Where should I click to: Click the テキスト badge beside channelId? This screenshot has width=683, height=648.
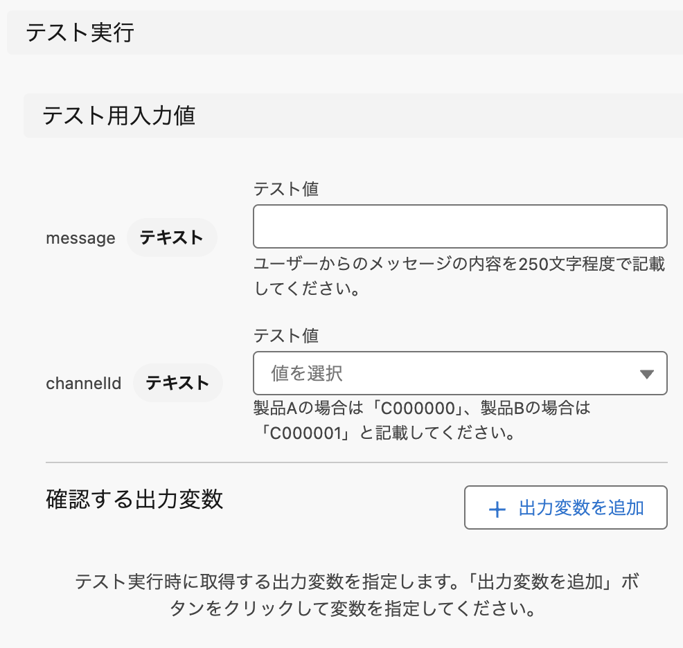click(177, 383)
